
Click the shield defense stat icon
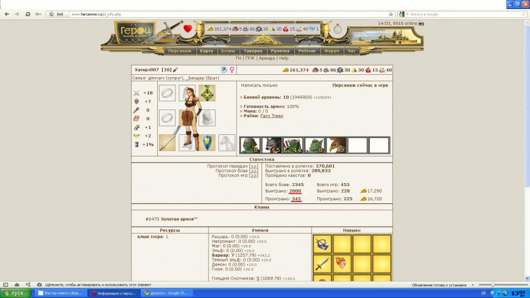tap(136, 101)
